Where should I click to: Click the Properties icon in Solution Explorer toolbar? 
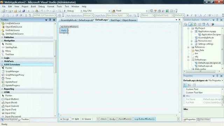[185, 24]
